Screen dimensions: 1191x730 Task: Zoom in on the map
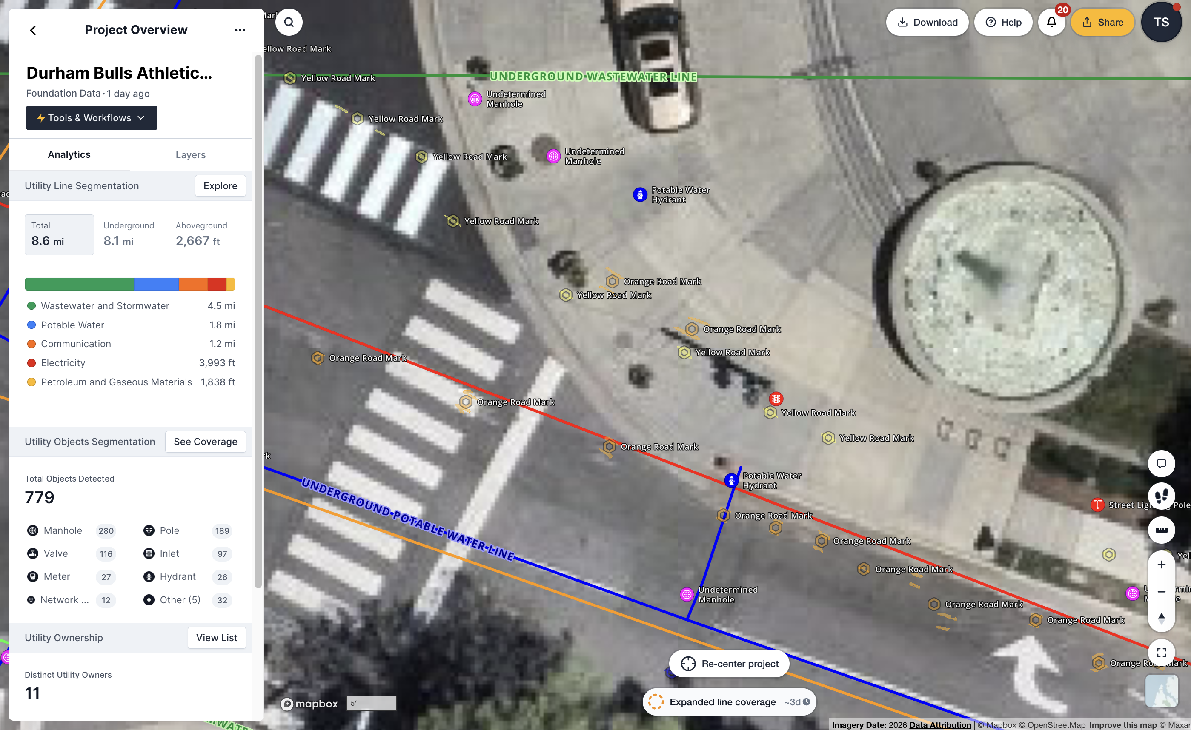[1161, 564]
